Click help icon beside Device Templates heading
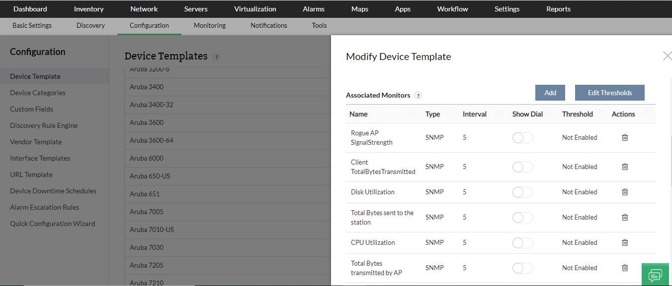672x286 pixels. coord(216,57)
